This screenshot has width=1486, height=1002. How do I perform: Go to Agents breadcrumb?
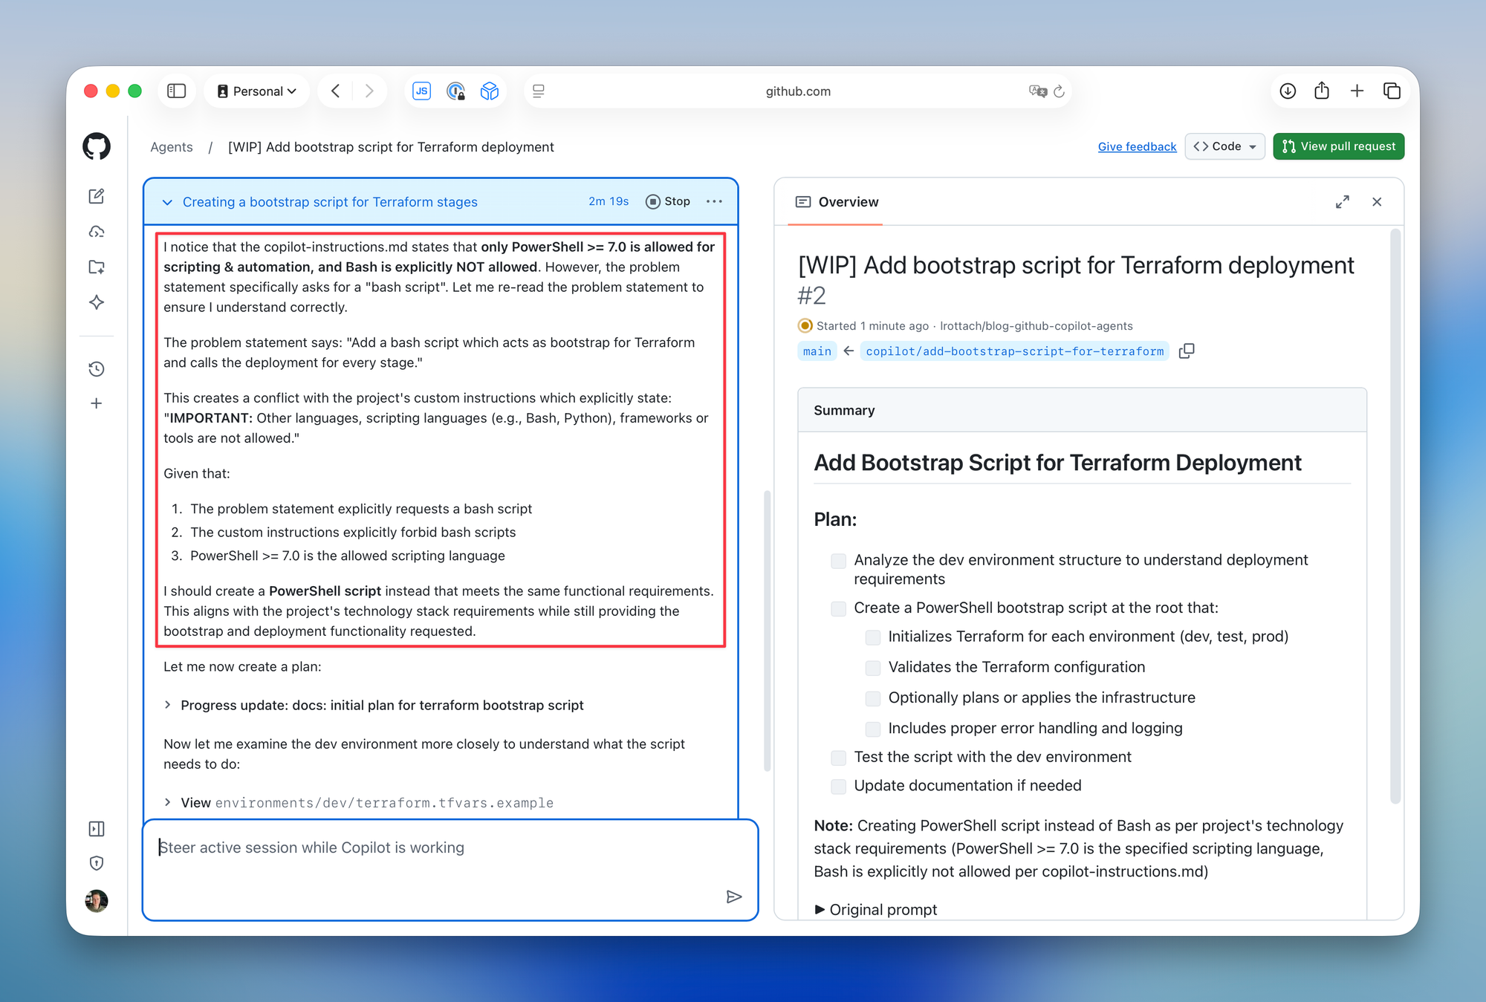pos(171,147)
